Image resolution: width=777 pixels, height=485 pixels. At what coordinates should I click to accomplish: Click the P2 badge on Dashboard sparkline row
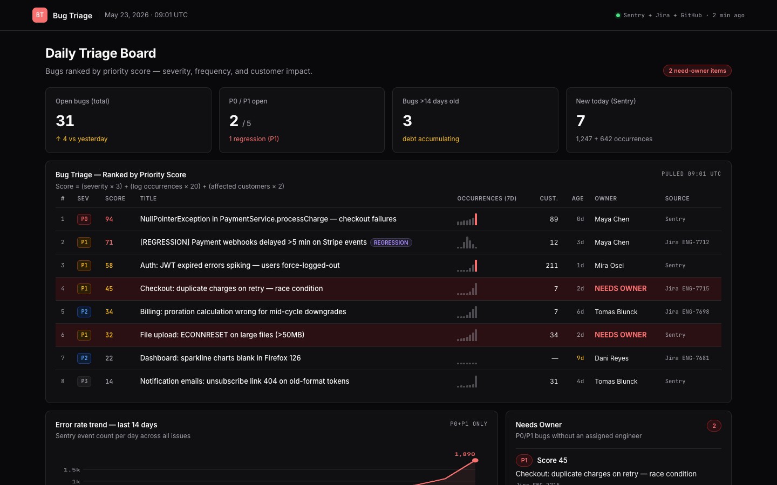(84, 358)
